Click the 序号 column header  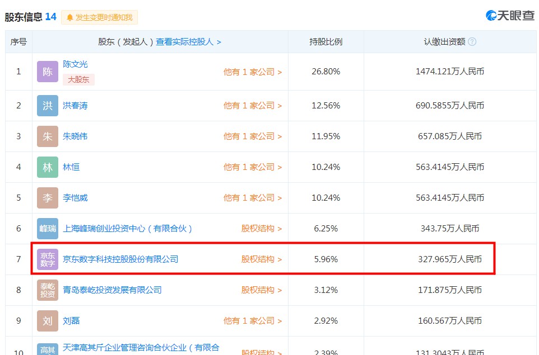tap(18, 42)
